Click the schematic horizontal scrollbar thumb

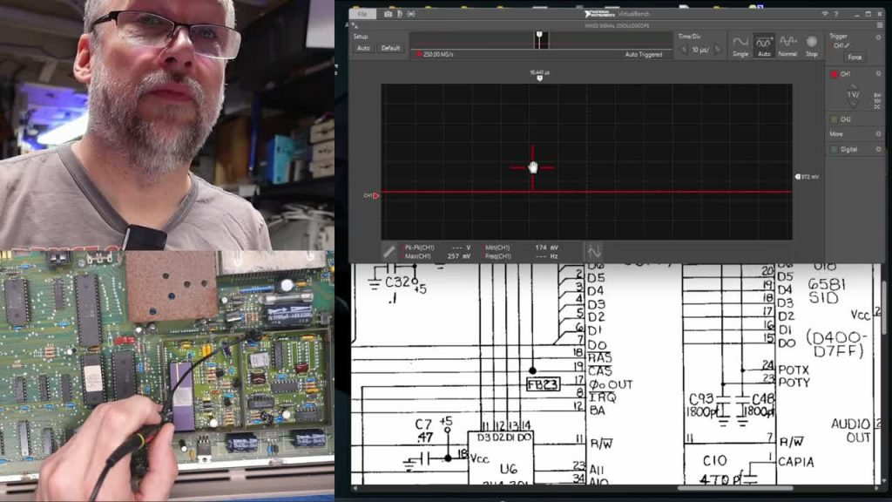coord(735,488)
